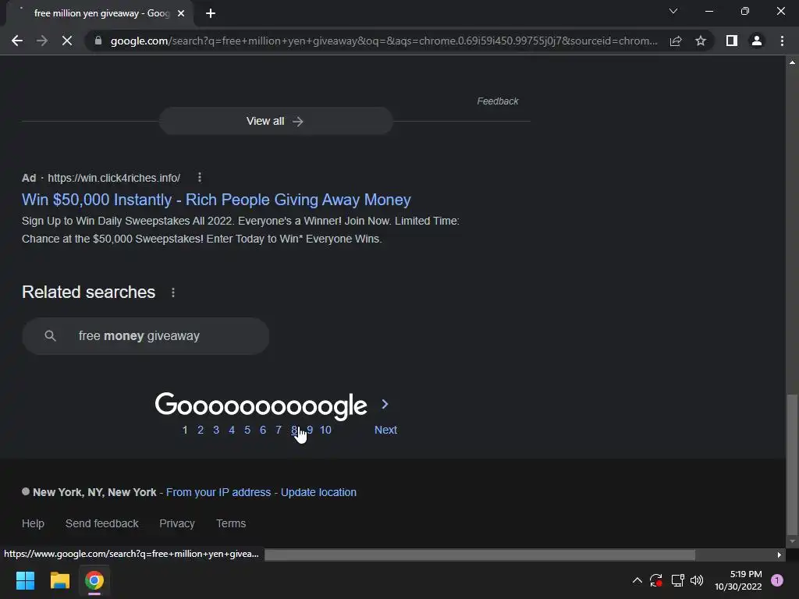Go to results page 9
The width and height of the screenshot is (799, 599).
pos(310,430)
